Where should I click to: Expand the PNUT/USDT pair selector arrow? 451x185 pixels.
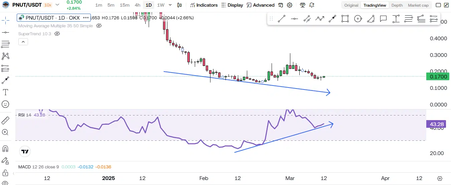click(57, 5)
